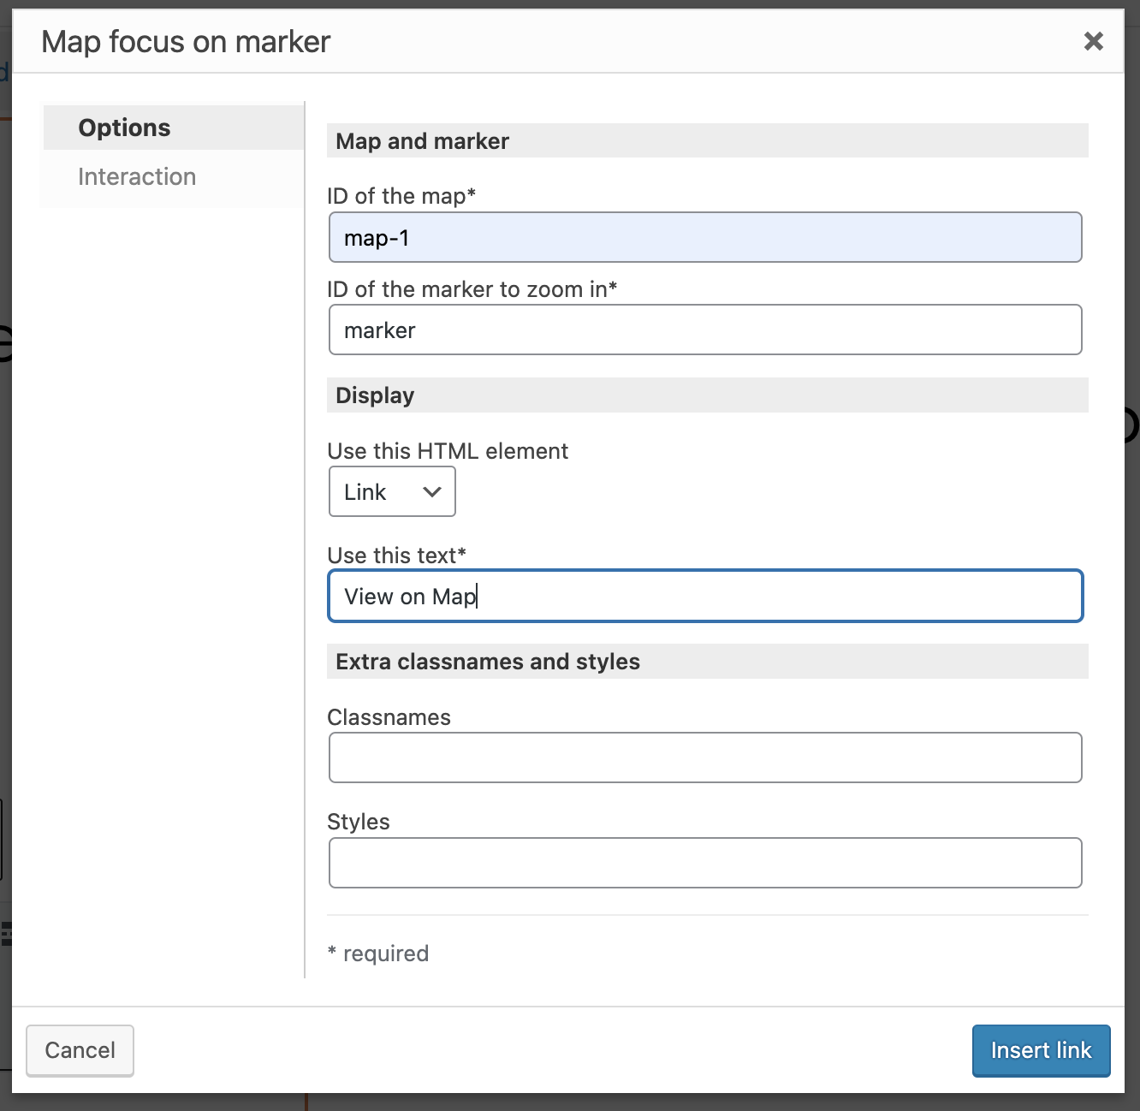Select the map-1 value text
The image size is (1140, 1111).
(x=376, y=237)
